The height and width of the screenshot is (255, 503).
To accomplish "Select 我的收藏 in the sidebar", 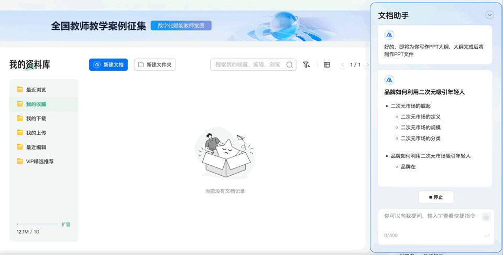I will (43, 104).
